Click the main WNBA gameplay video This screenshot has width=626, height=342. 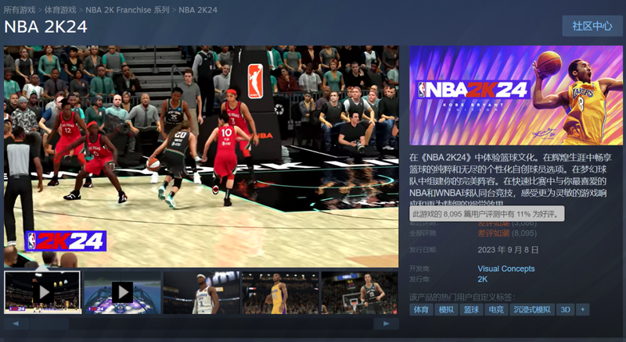(x=201, y=156)
